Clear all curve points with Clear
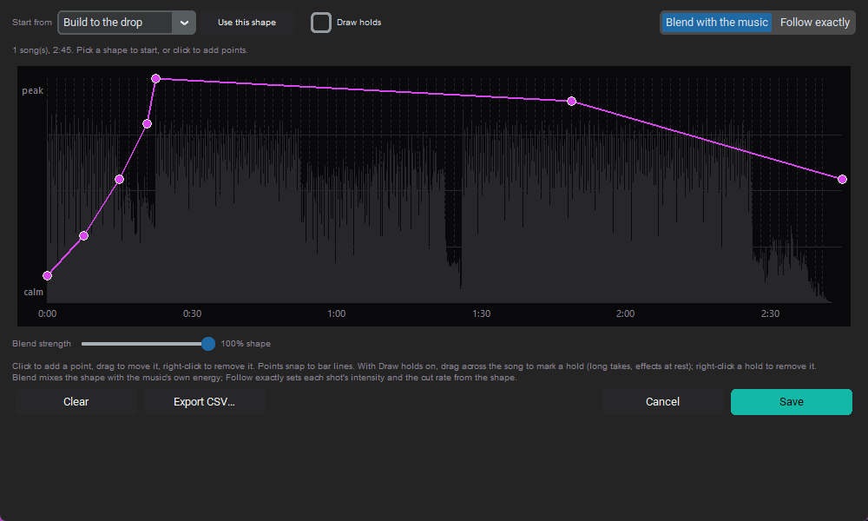Image resolution: width=868 pixels, height=521 pixels. point(76,402)
